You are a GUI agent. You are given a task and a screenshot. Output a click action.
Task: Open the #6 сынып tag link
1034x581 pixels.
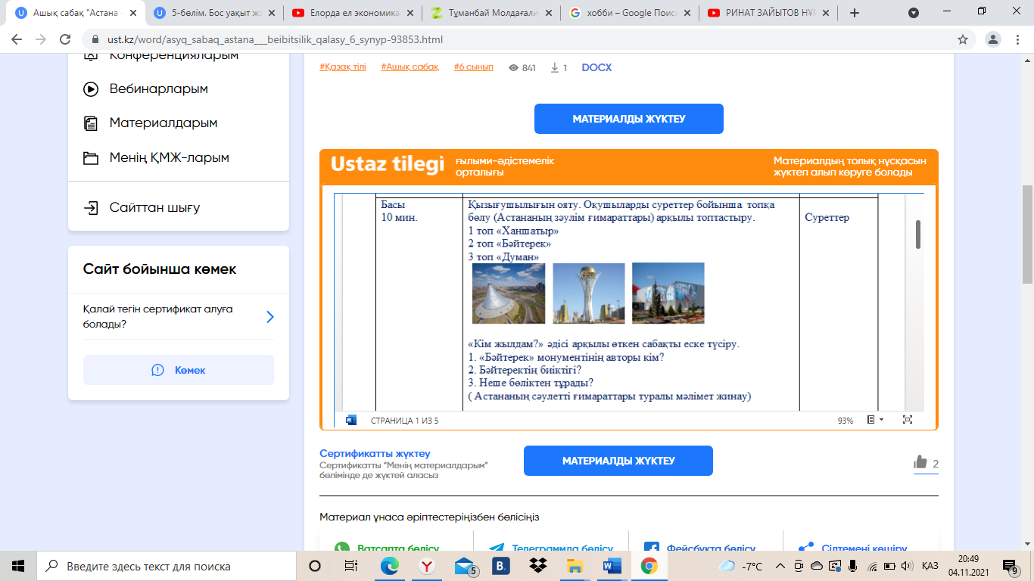(x=474, y=67)
